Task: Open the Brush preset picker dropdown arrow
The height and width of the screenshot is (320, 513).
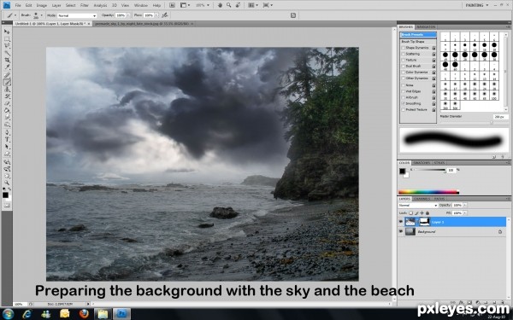Action: tap(43, 15)
